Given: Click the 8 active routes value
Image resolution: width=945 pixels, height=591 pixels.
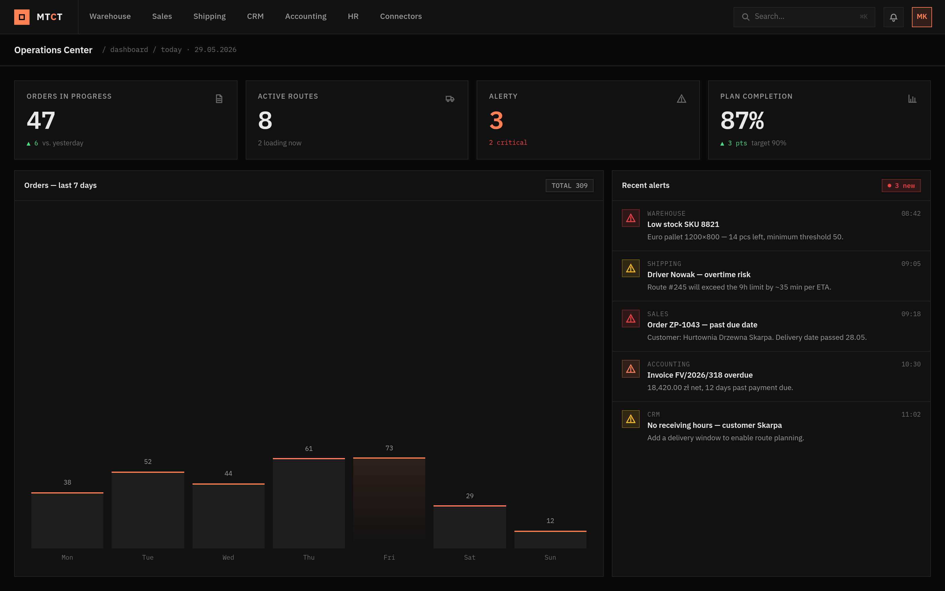Looking at the screenshot, I should tap(265, 120).
